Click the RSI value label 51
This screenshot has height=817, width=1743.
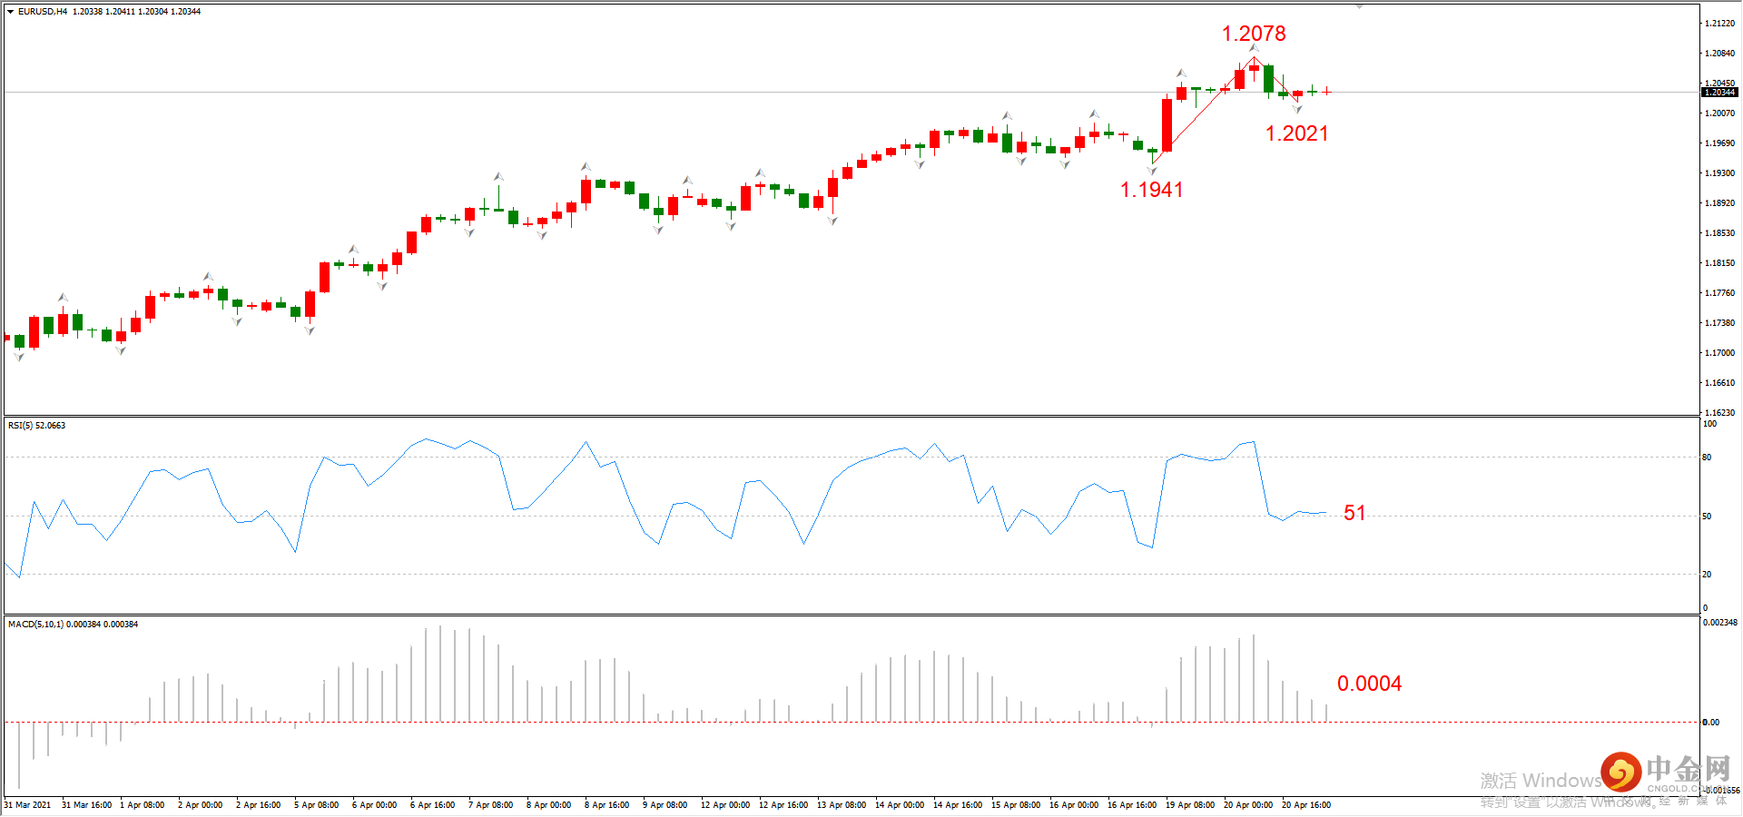[1354, 513]
